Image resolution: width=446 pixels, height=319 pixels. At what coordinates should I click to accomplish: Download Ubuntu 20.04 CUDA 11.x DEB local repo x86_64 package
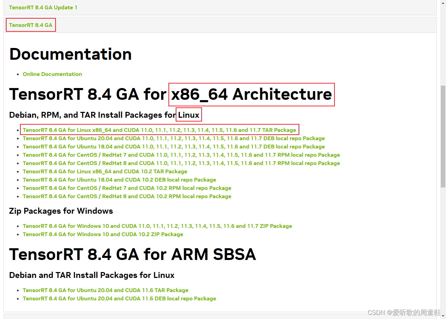(x=174, y=138)
